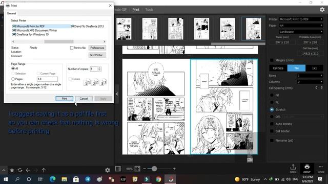Open the app settings gear at top right
The width and height of the screenshot is (328, 184).
pyautogui.click(x=322, y=10)
